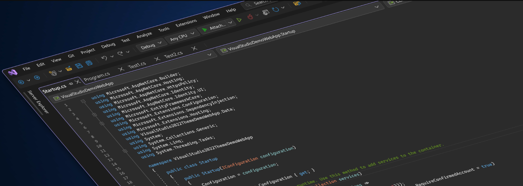This screenshot has width=523, height=186.
Task: Click the New Project toolbar icon
Action: [x=53, y=73]
